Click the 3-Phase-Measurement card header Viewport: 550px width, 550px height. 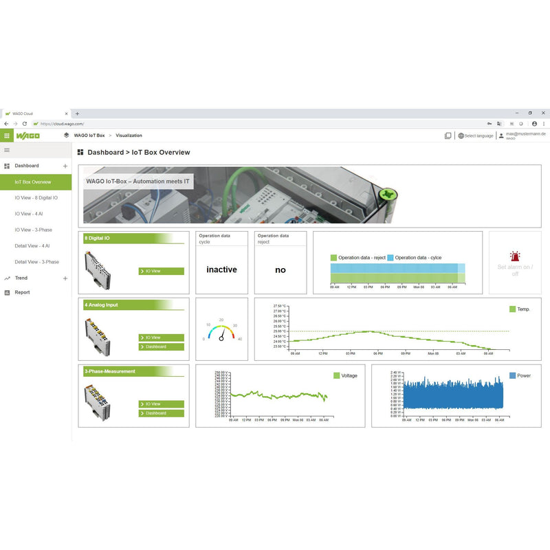pyautogui.click(x=134, y=371)
